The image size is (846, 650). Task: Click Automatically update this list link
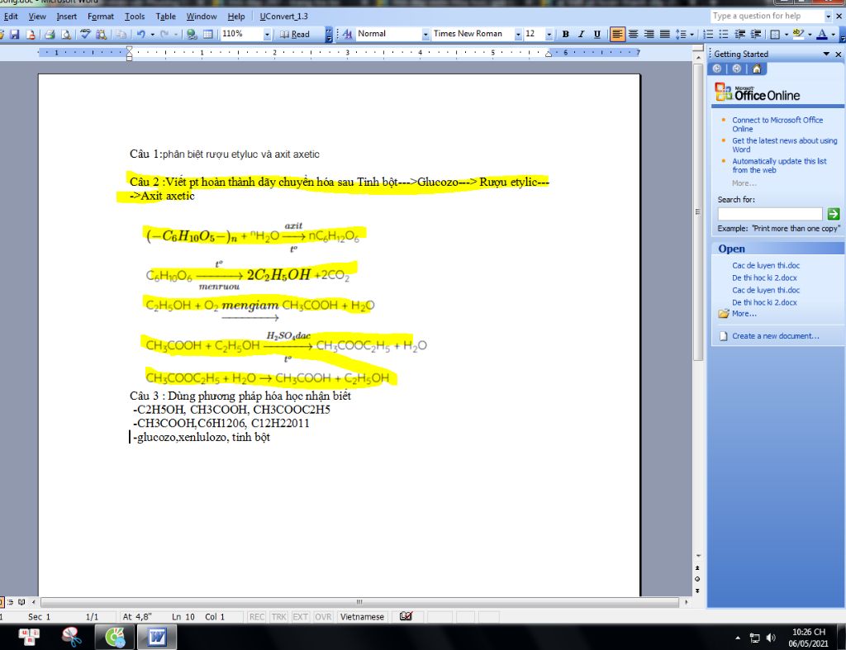779,165
